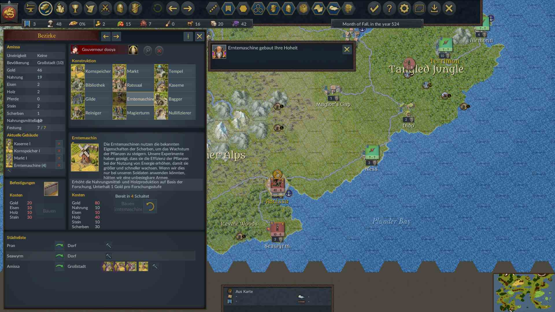The height and width of the screenshot is (312, 555).
Task: Click the minimap thumbnail
Action: click(x=524, y=292)
